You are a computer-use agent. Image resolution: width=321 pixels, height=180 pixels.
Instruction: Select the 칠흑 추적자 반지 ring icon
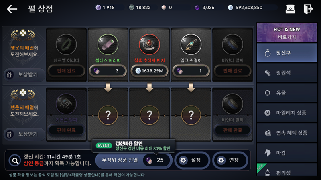coord(149,44)
